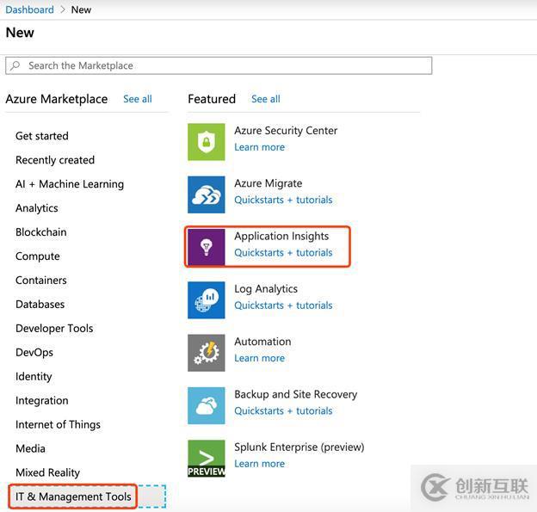Select the Blockchain category
The image size is (537, 512).
[41, 232]
